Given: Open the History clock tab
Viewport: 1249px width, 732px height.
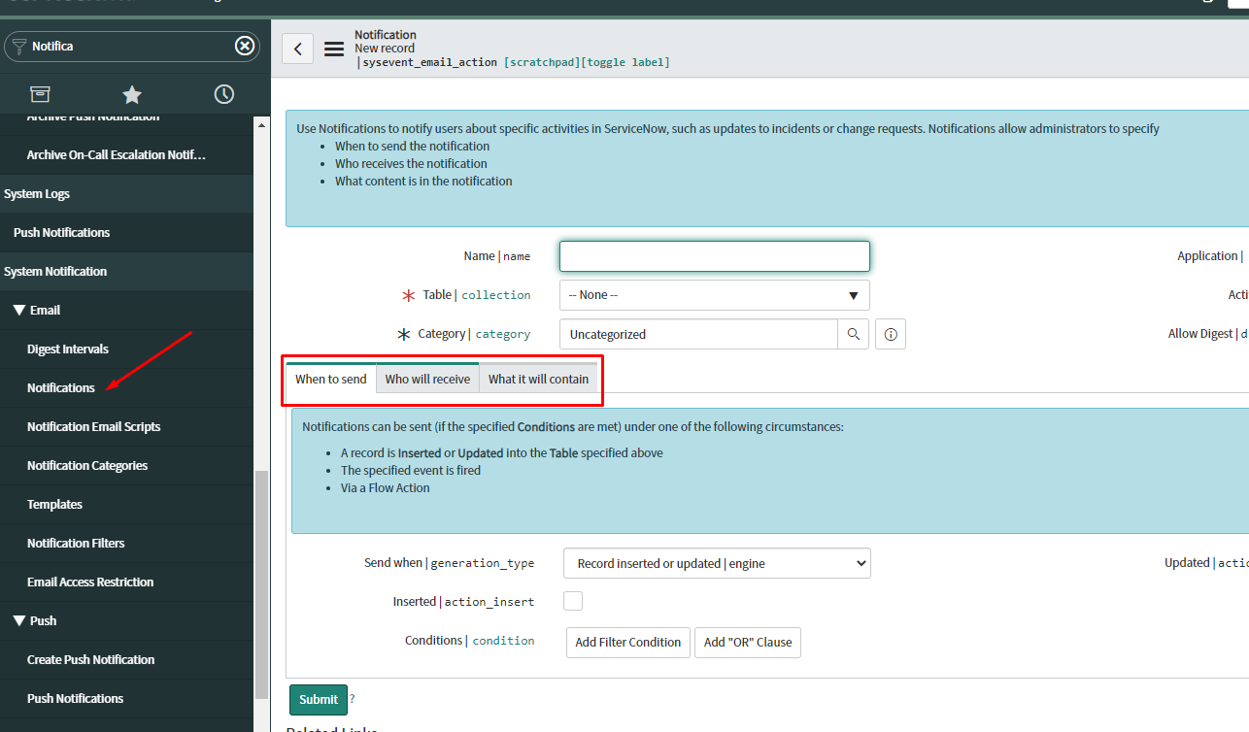Looking at the screenshot, I should click(223, 93).
